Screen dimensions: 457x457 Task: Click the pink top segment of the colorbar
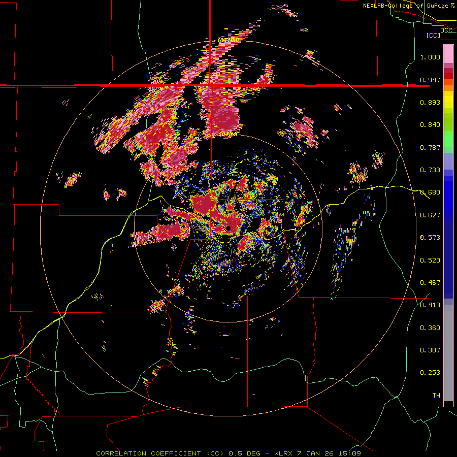pos(448,54)
